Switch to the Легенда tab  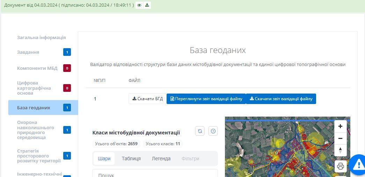point(161,158)
